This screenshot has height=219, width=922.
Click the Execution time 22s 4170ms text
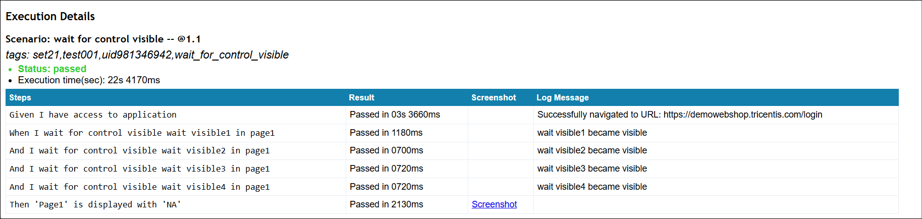pyautogui.click(x=89, y=80)
